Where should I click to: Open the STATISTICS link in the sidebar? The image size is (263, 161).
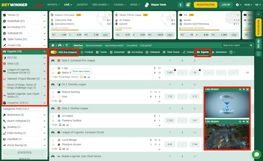(24, 153)
